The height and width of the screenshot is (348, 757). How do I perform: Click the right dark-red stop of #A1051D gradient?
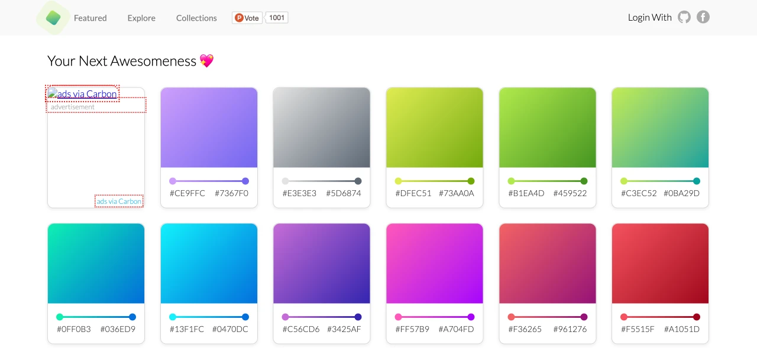click(x=697, y=317)
